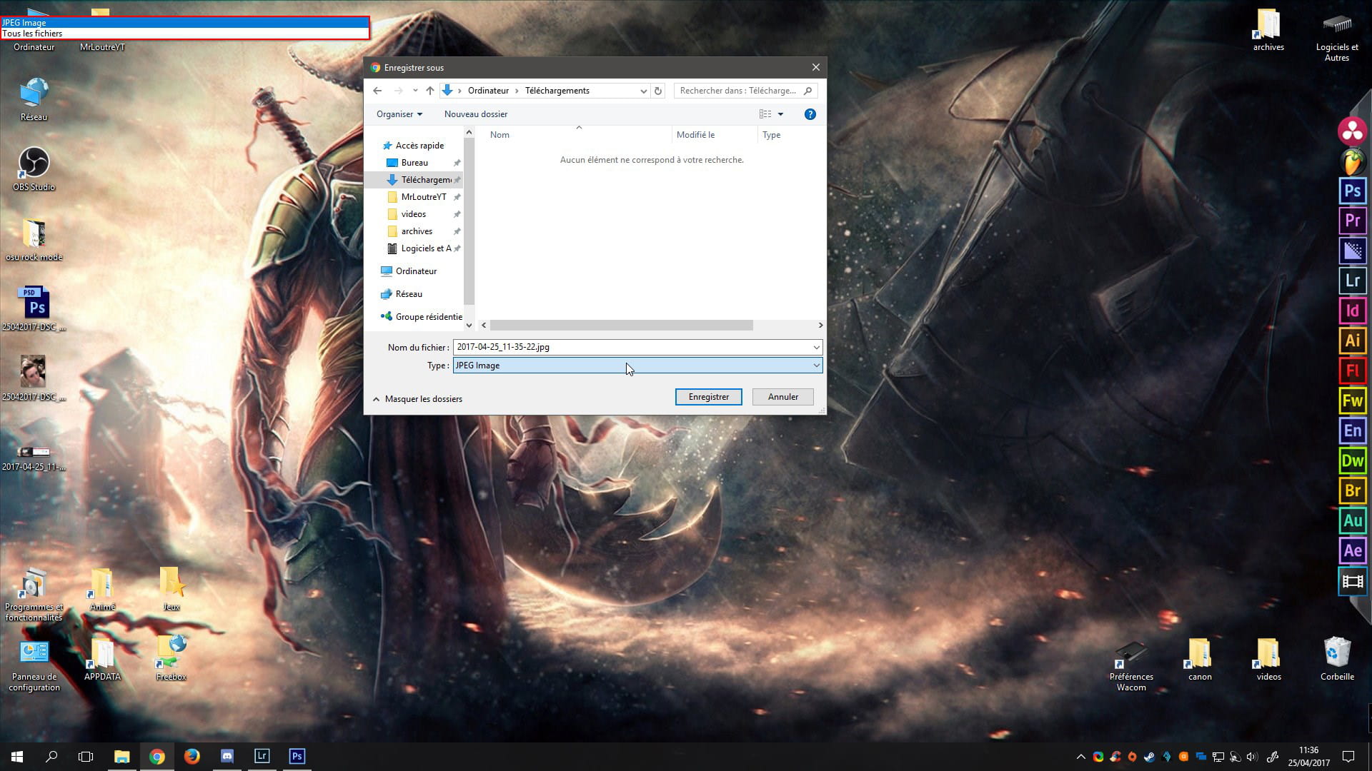1372x771 pixels.
Task: Launch Audition from the side dock
Action: pos(1352,520)
